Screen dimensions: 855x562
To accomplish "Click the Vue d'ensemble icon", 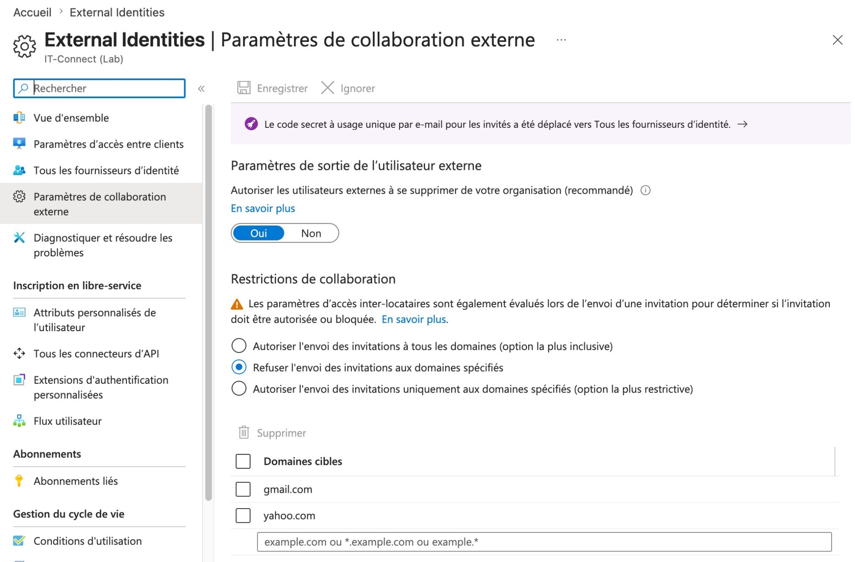I will pos(19,118).
